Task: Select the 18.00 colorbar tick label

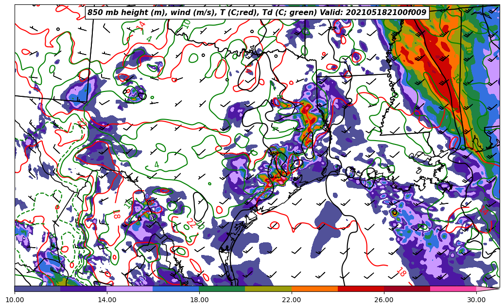Action: 199,300
